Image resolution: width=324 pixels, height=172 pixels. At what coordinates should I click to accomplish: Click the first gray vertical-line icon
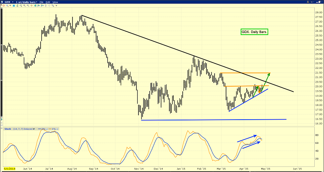[46, 6]
